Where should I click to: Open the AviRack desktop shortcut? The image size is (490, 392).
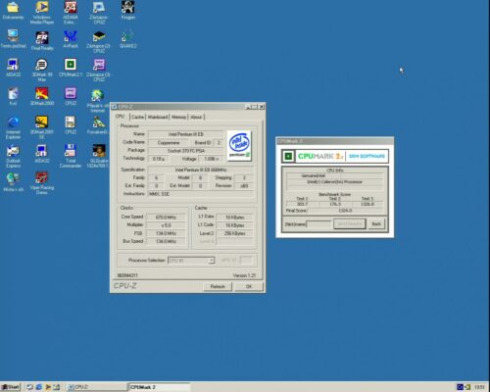pyautogui.click(x=71, y=39)
